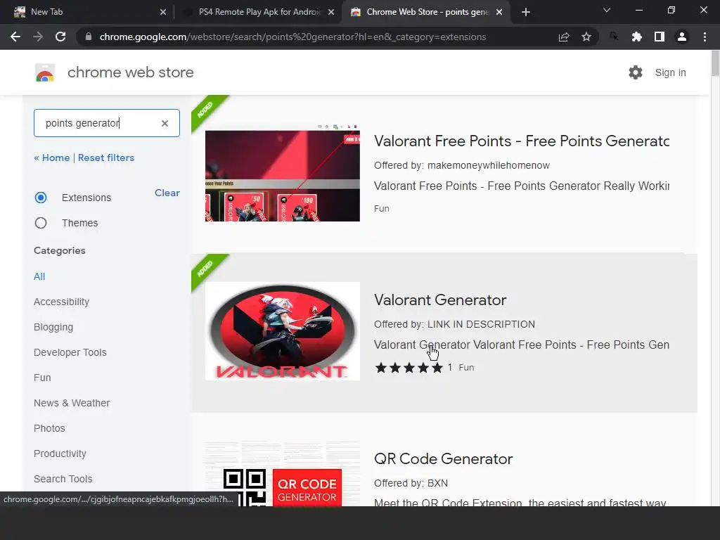Open Chrome three-dot menu
720x540 pixels.
pyautogui.click(x=705, y=37)
